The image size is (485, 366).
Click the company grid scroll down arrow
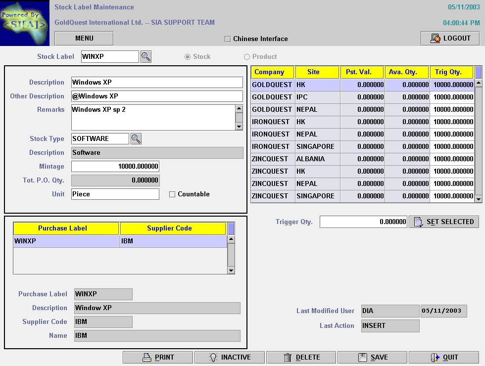pos(479,199)
